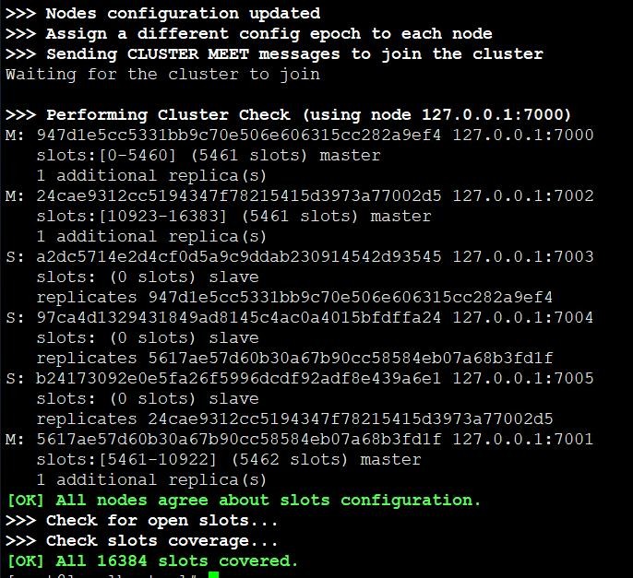This screenshot has width=633, height=578.
Task: Click the slots:[0-5460] range text
Action: coord(107,155)
